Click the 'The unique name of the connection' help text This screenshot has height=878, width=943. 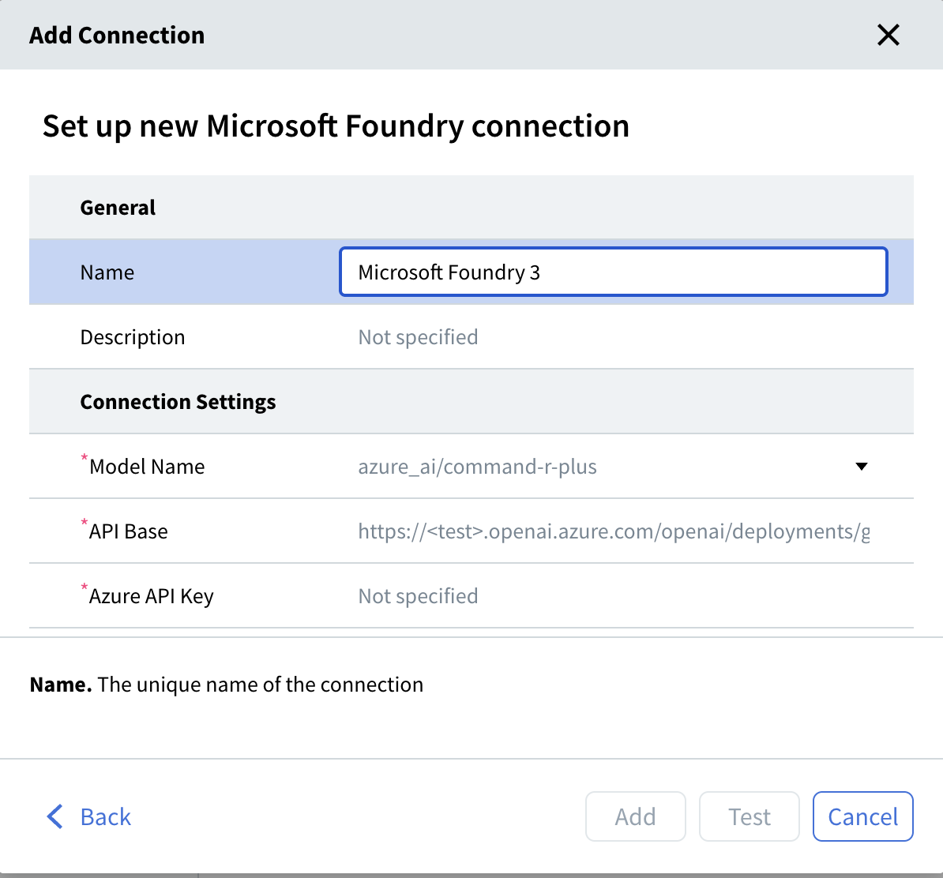[x=261, y=685]
